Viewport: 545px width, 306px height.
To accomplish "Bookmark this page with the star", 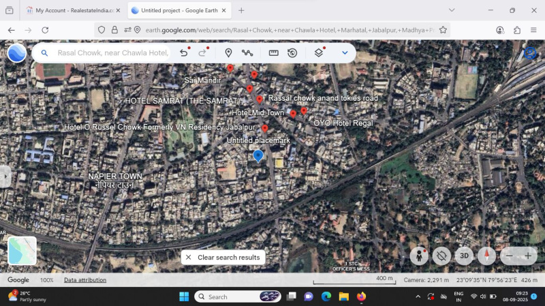I will [443, 30].
